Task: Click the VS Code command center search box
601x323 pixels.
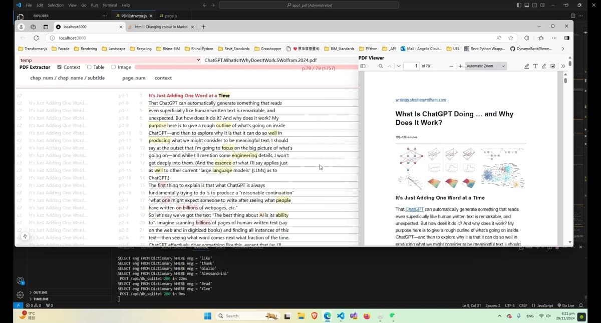Action: [309, 5]
